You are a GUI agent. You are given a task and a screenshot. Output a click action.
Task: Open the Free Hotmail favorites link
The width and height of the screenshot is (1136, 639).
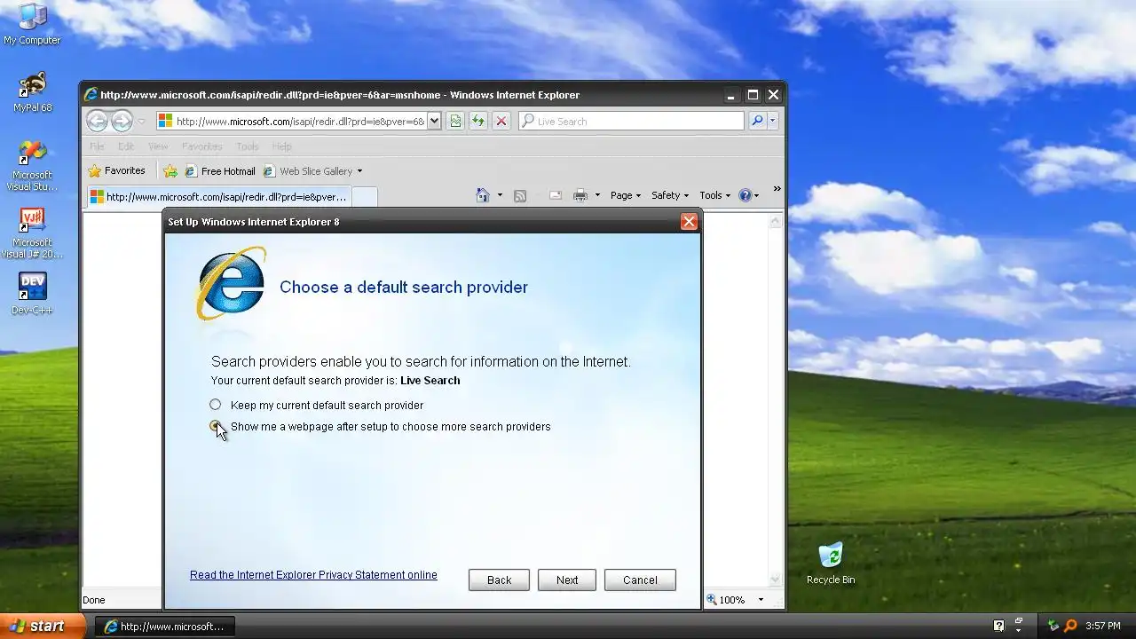point(219,171)
